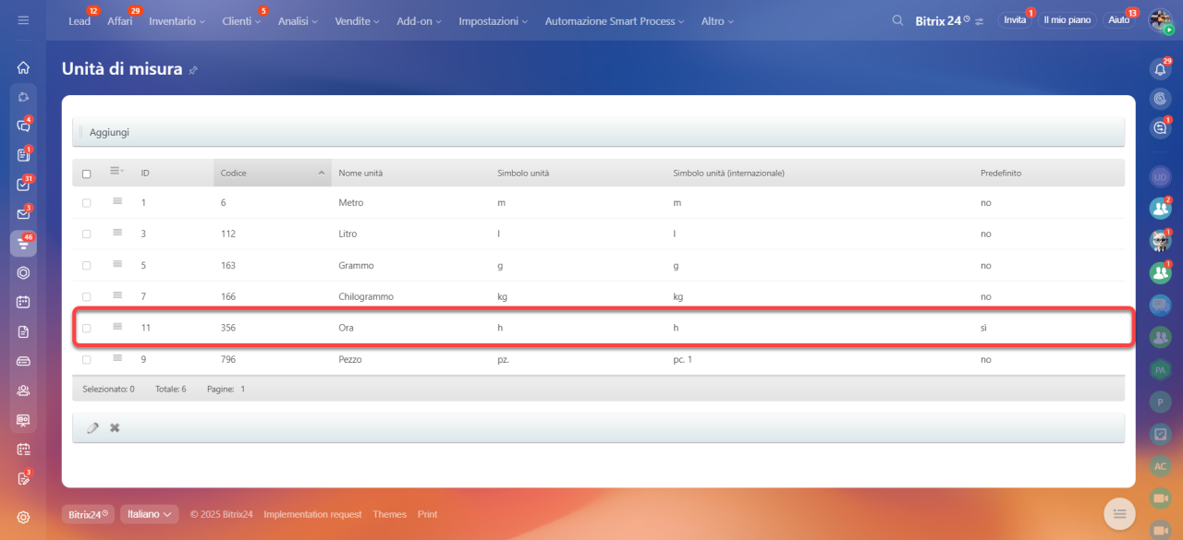Open the feed icon with badge 1

[x=23, y=155]
